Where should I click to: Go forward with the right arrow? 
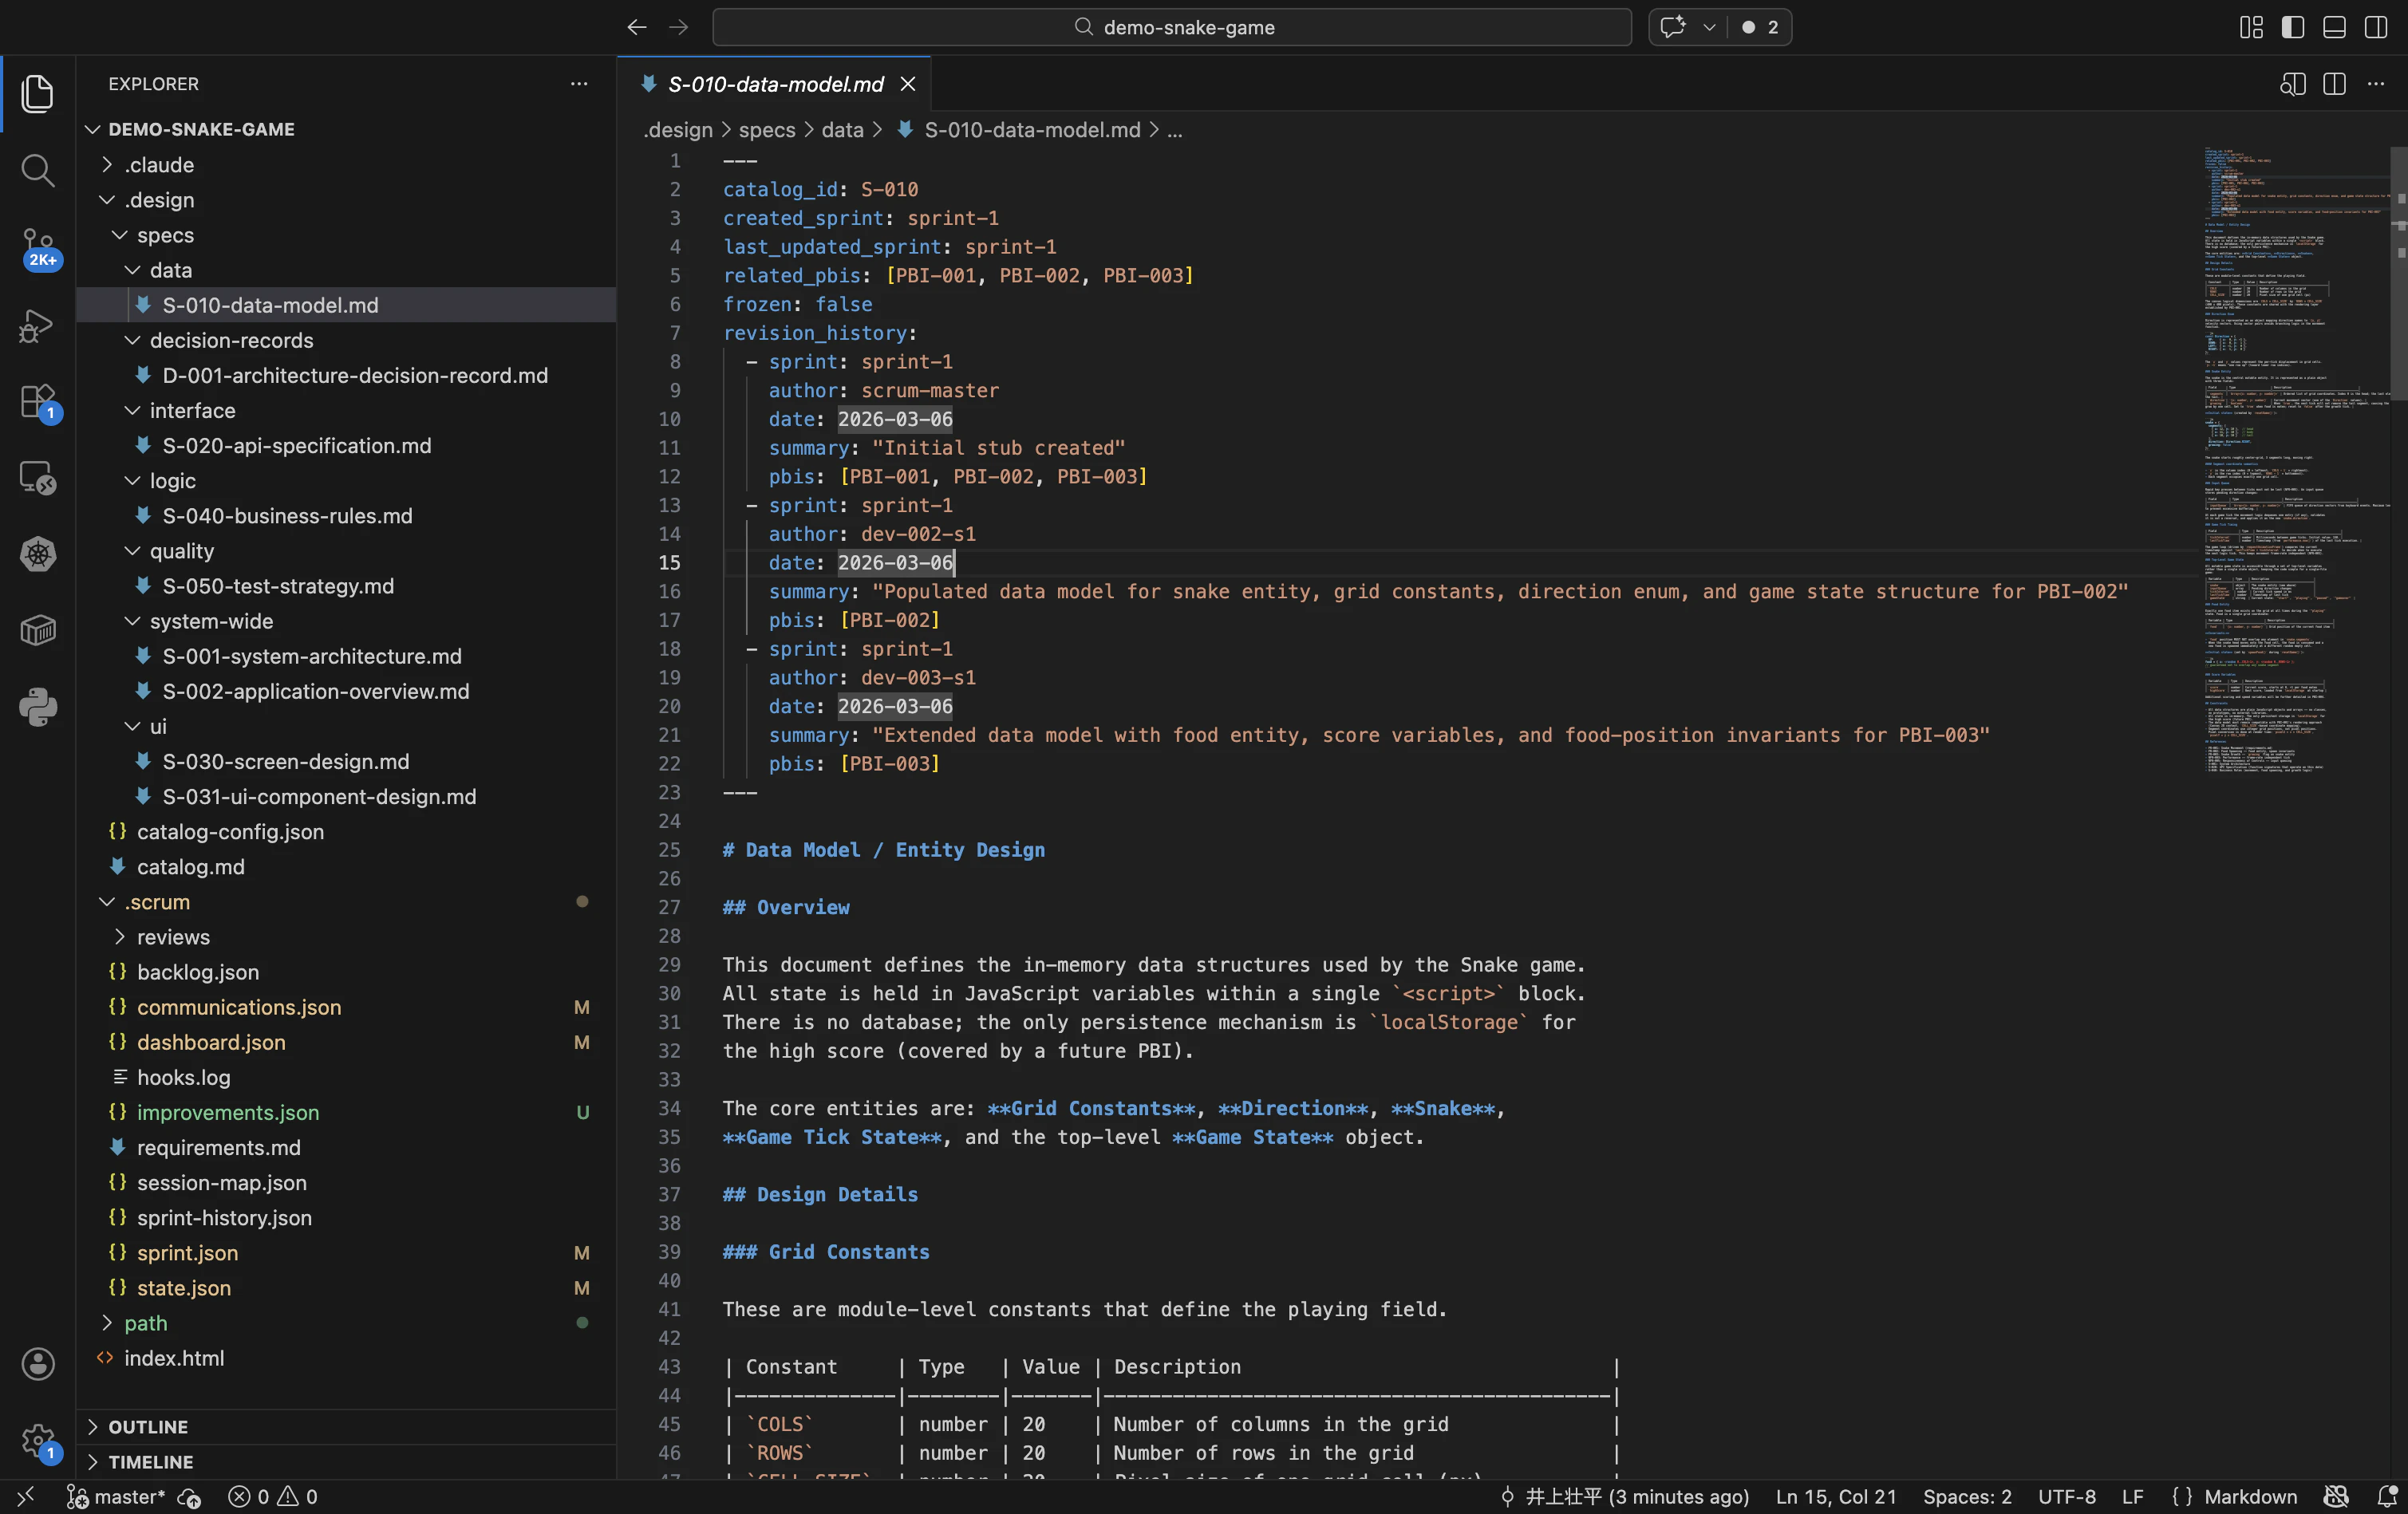[x=679, y=27]
